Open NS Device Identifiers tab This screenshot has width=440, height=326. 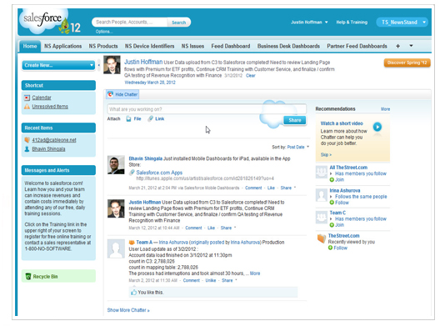[x=149, y=46]
